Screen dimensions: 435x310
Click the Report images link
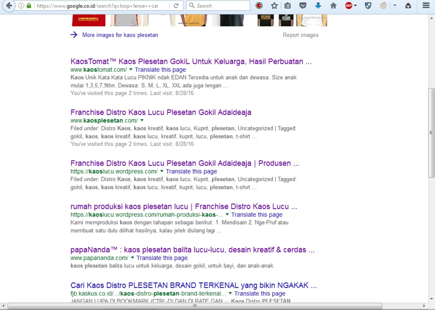pos(300,35)
